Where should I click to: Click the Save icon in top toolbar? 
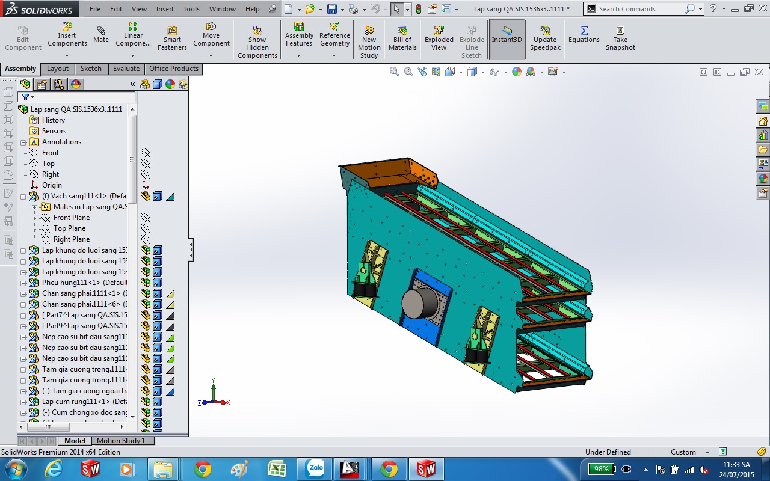332,9
